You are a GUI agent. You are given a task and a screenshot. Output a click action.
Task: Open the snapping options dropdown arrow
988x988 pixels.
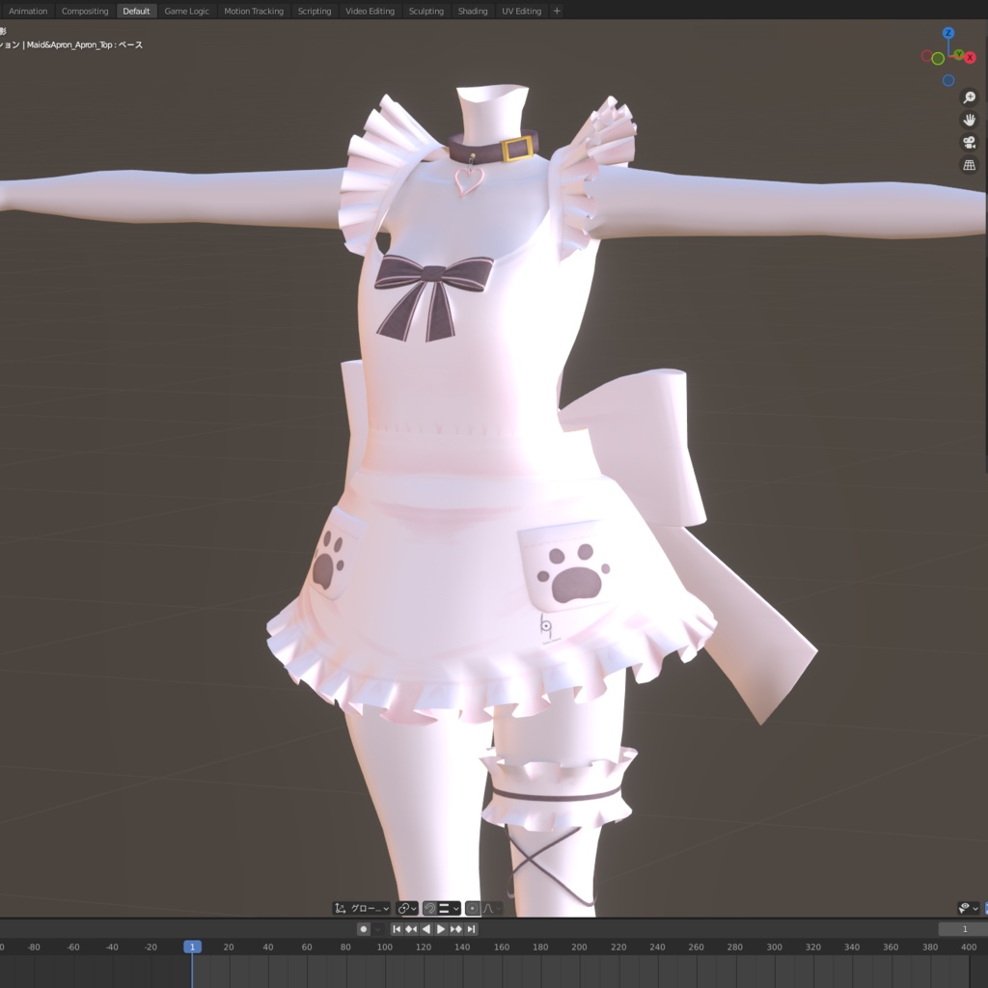click(x=454, y=908)
